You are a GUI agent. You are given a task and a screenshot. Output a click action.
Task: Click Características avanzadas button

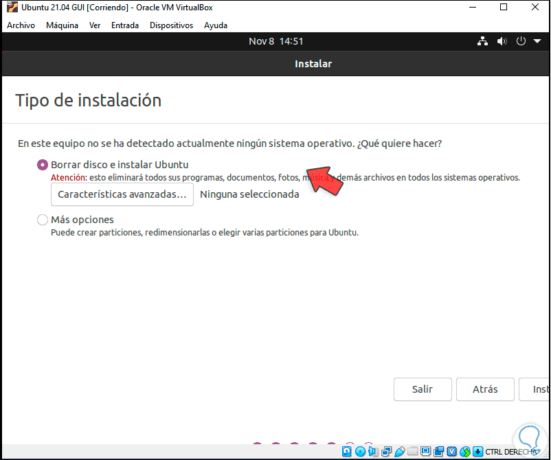(122, 194)
